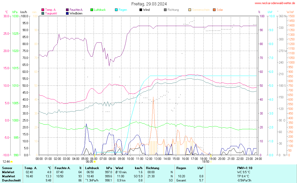The height and width of the screenshot is (183, 297).
Task: Click the 12:00 label on the time axis
Action: click(x=148, y=159)
